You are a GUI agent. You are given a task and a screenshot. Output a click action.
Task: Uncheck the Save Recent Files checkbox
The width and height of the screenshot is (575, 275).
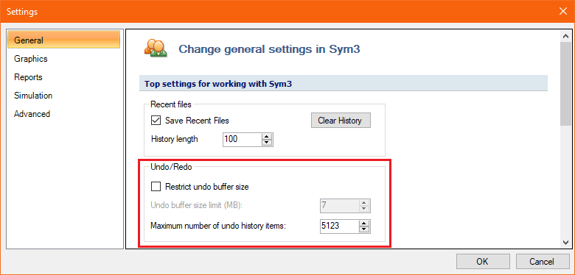156,121
